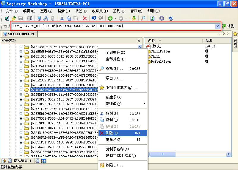Open the 新建值 (V) submenu arrow
238x170 pixels.
(x=145, y=103)
